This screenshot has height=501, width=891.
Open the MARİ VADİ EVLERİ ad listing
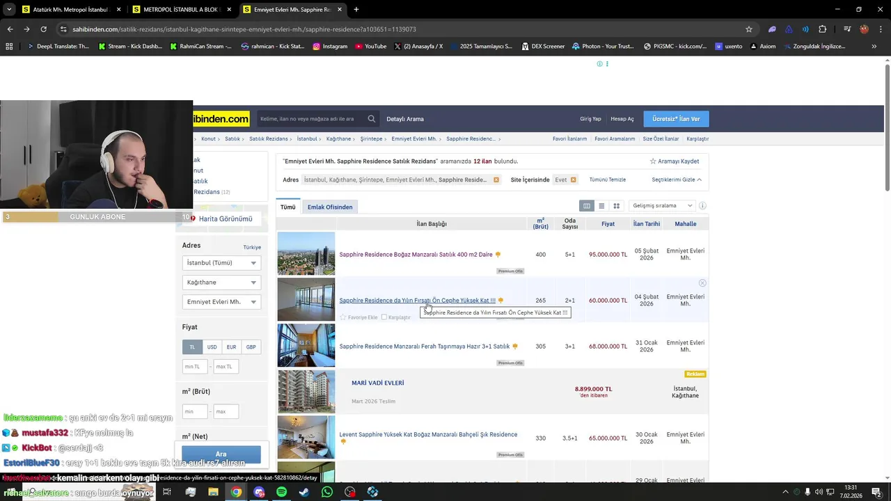pos(377,383)
